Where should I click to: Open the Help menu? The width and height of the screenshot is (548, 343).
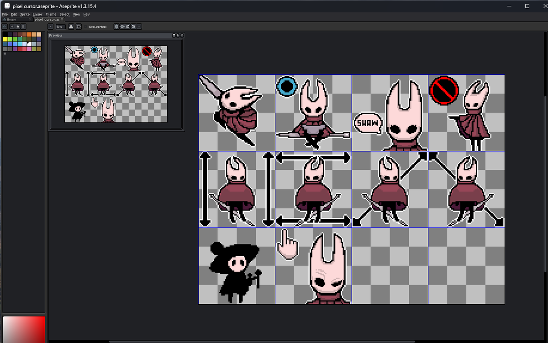point(87,15)
